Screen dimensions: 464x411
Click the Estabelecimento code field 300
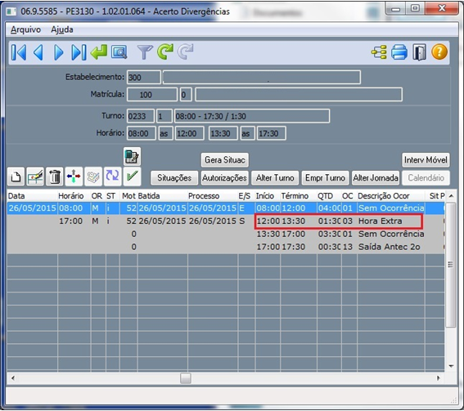coord(144,78)
